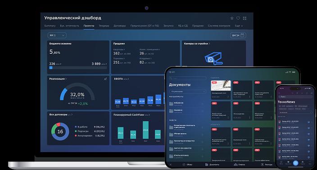Switch to the Summary tab
This screenshot has width=317, height=170.
pos(50,26)
